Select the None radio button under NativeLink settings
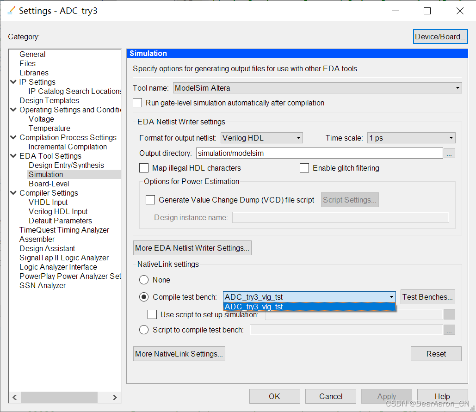The image size is (476, 412). [x=143, y=280]
